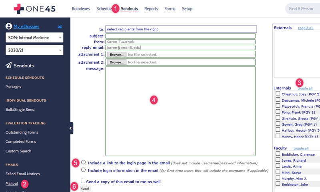Expand the 2020/21 year dropdown
This screenshot has height=192, width=320.
tap(34, 50)
